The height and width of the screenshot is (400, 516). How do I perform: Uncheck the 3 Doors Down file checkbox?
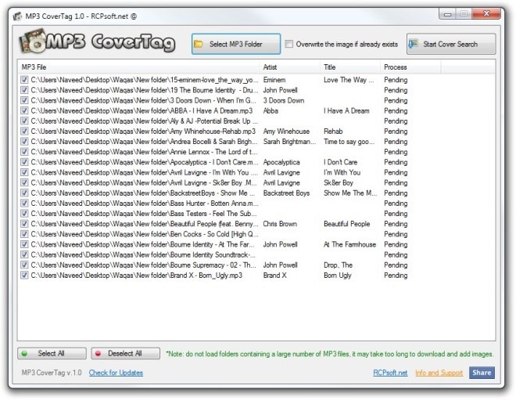coord(24,100)
